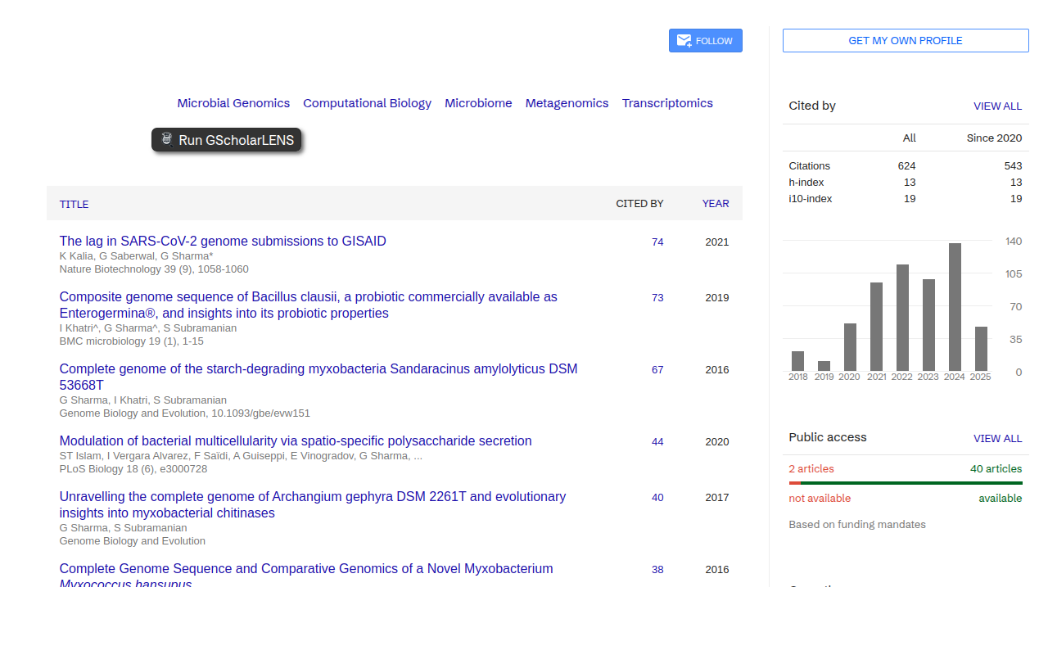Screen dimensions: 1048x655
Task: Open the 2 articles not available link
Action: [x=811, y=468]
